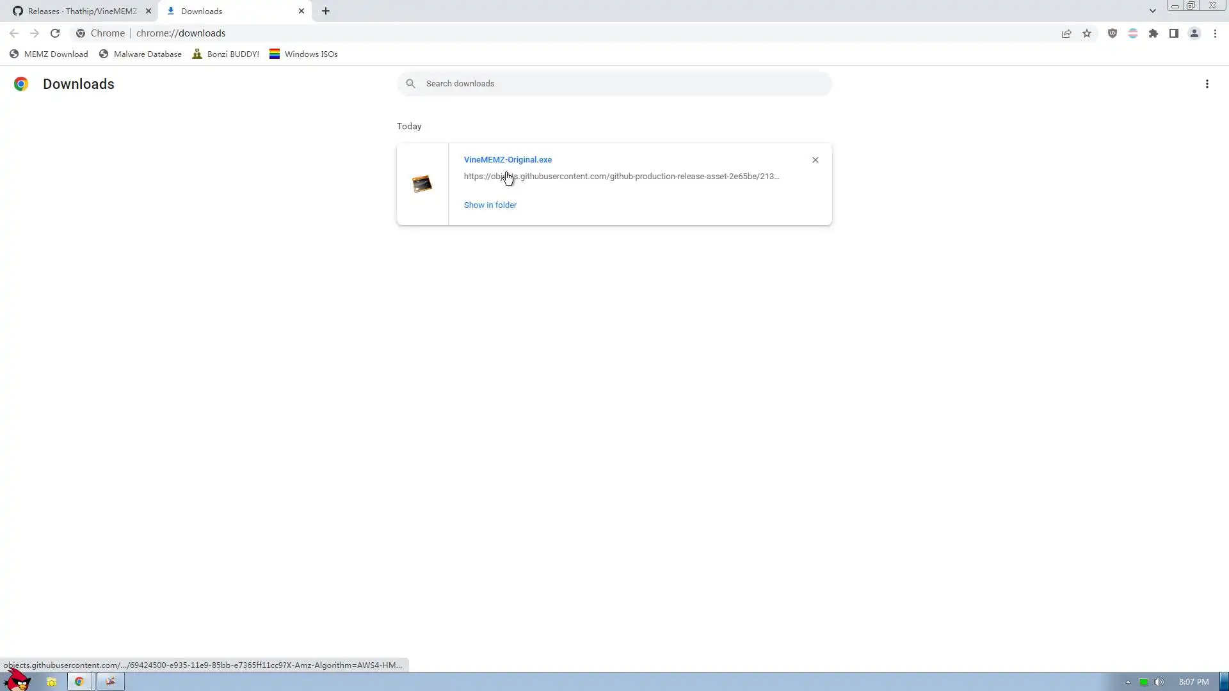Open the uBlock shield extension icon

(x=1113, y=33)
